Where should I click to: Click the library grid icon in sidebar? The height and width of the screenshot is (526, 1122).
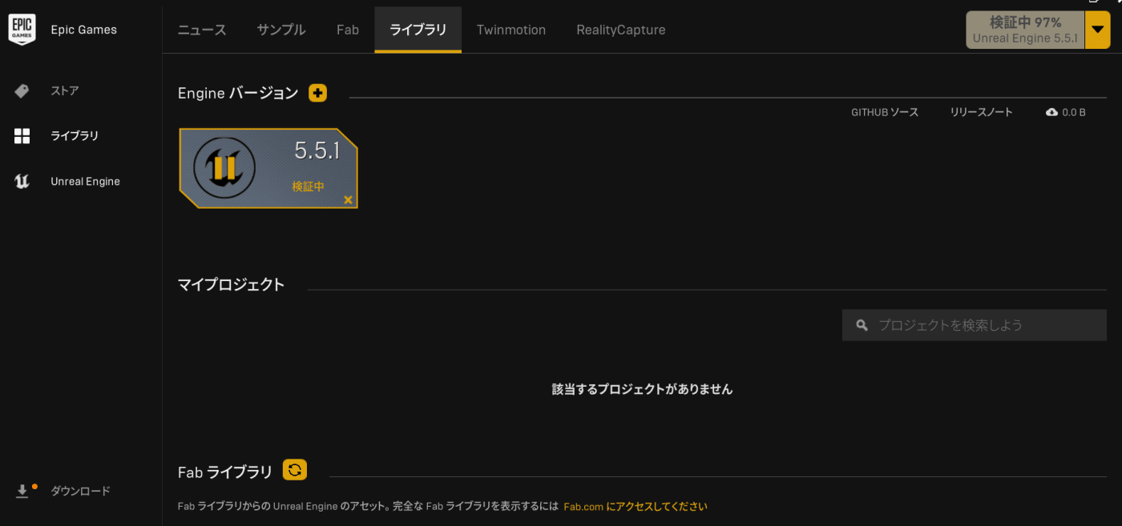pos(22,136)
